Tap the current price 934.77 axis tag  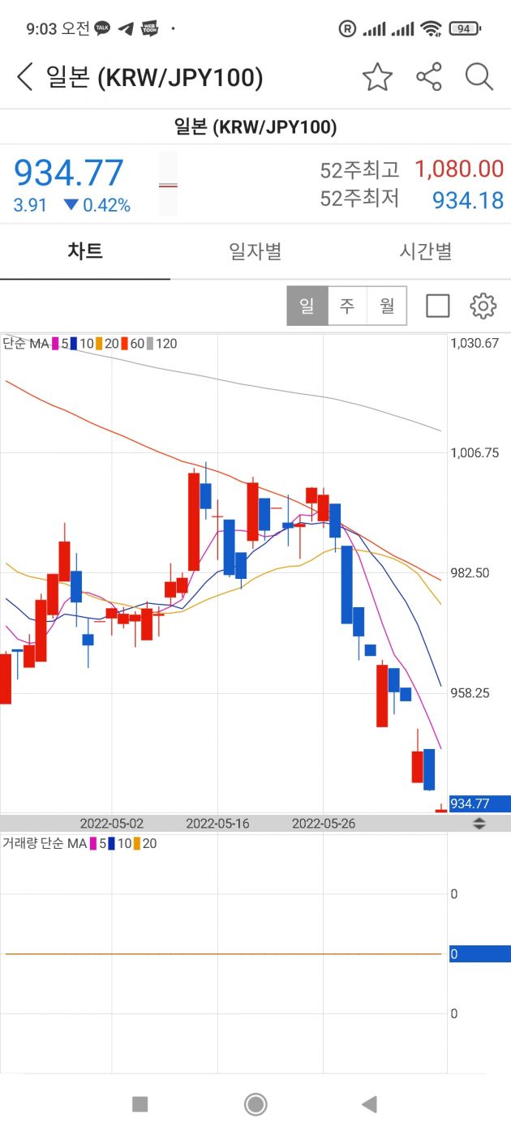click(479, 804)
